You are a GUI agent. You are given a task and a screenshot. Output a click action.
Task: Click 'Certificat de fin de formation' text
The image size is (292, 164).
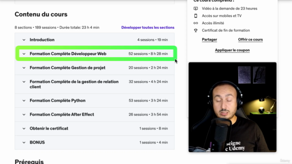click(226, 31)
